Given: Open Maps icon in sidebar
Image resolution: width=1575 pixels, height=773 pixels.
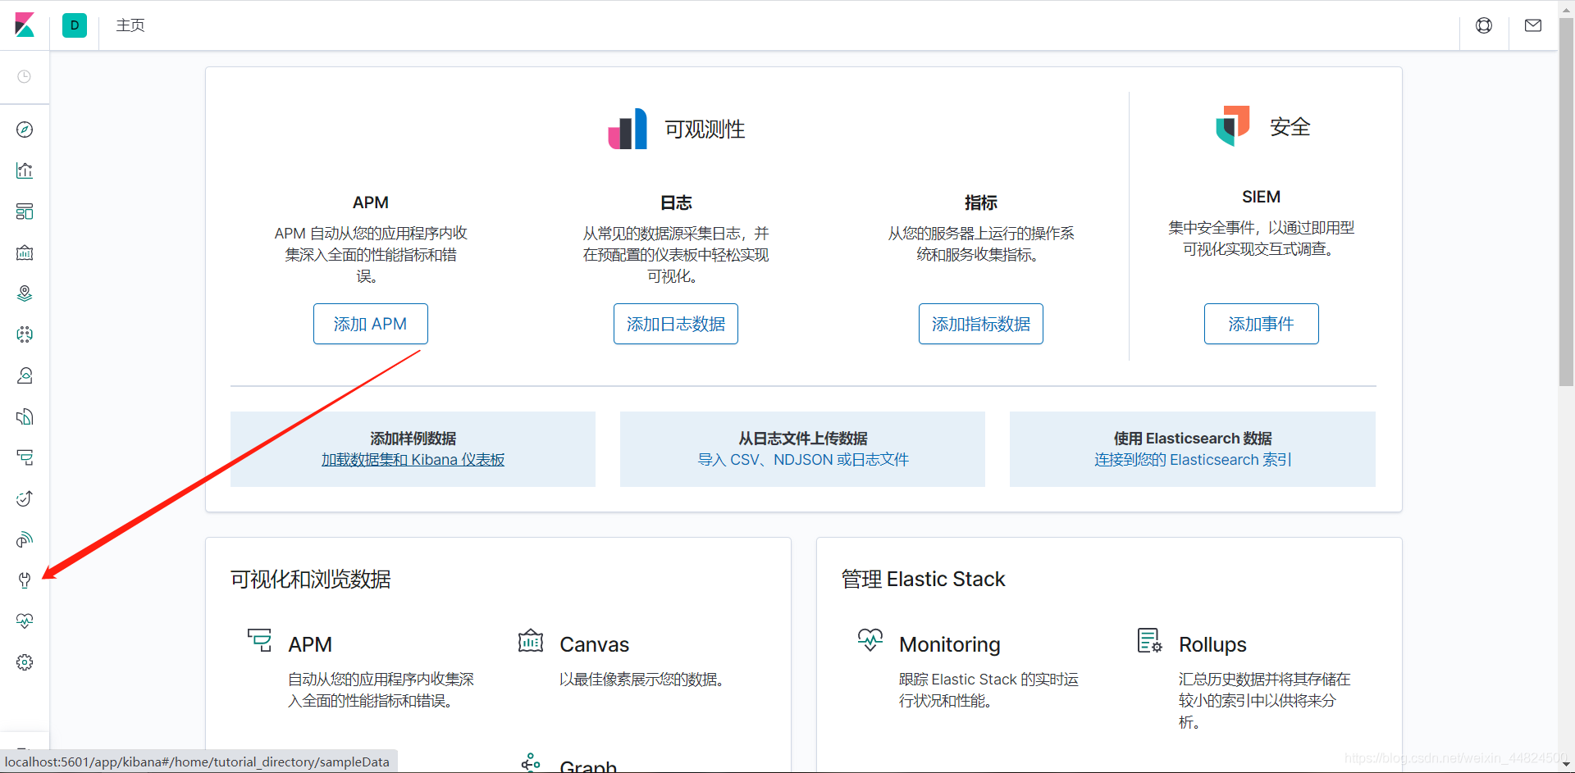Looking at the screenshot, I should [x=25, y=293].
